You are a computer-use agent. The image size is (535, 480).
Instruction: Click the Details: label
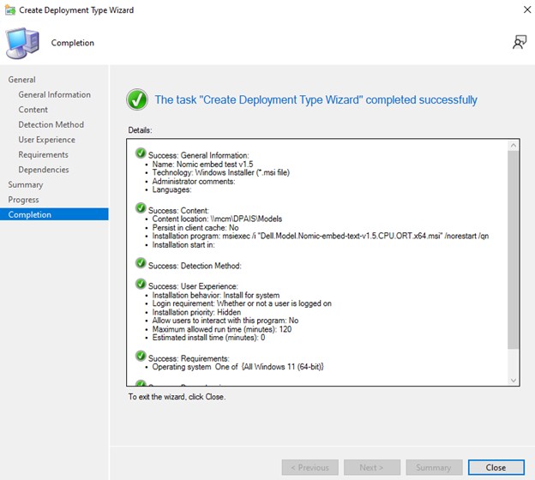point(140,130)
